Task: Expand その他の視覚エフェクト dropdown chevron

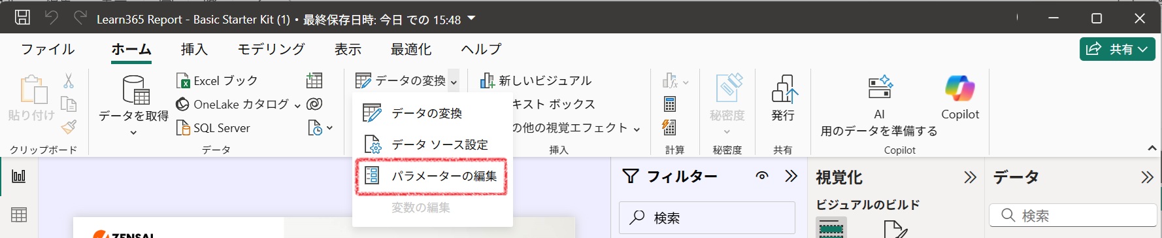Action: coord(637,129)
